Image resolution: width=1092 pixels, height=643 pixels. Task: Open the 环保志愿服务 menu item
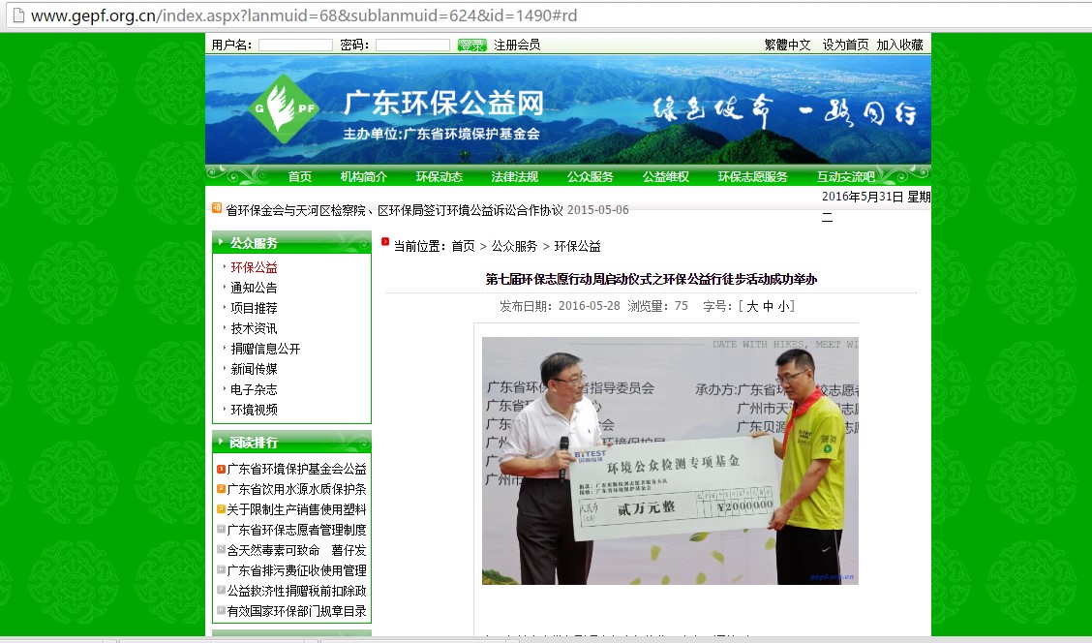pyautogui.click(x=753, y=177)
